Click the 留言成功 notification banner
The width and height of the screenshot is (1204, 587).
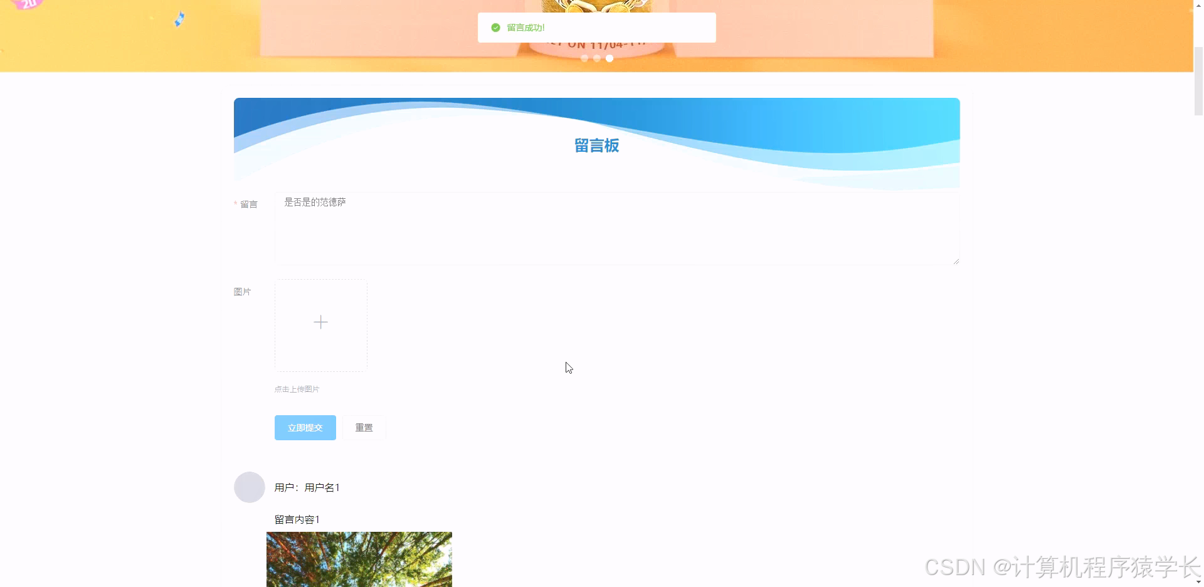click(596, 27)
